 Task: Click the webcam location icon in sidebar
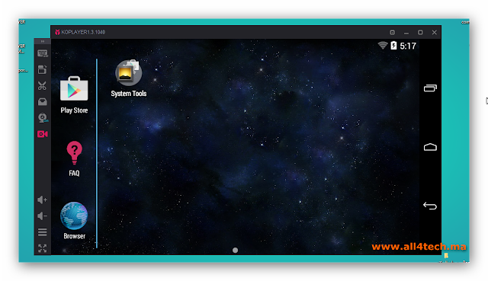pyautogui.click(x=43, y=118)
